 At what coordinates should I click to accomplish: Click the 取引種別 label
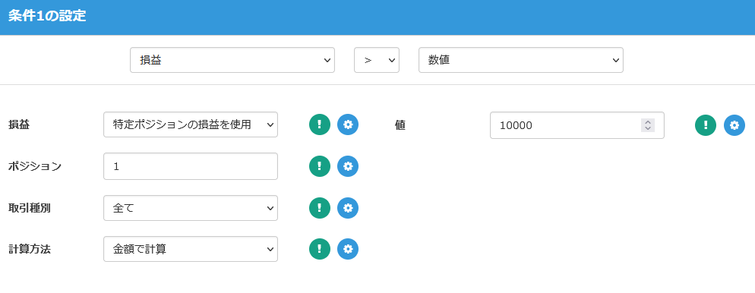point(30,208)
